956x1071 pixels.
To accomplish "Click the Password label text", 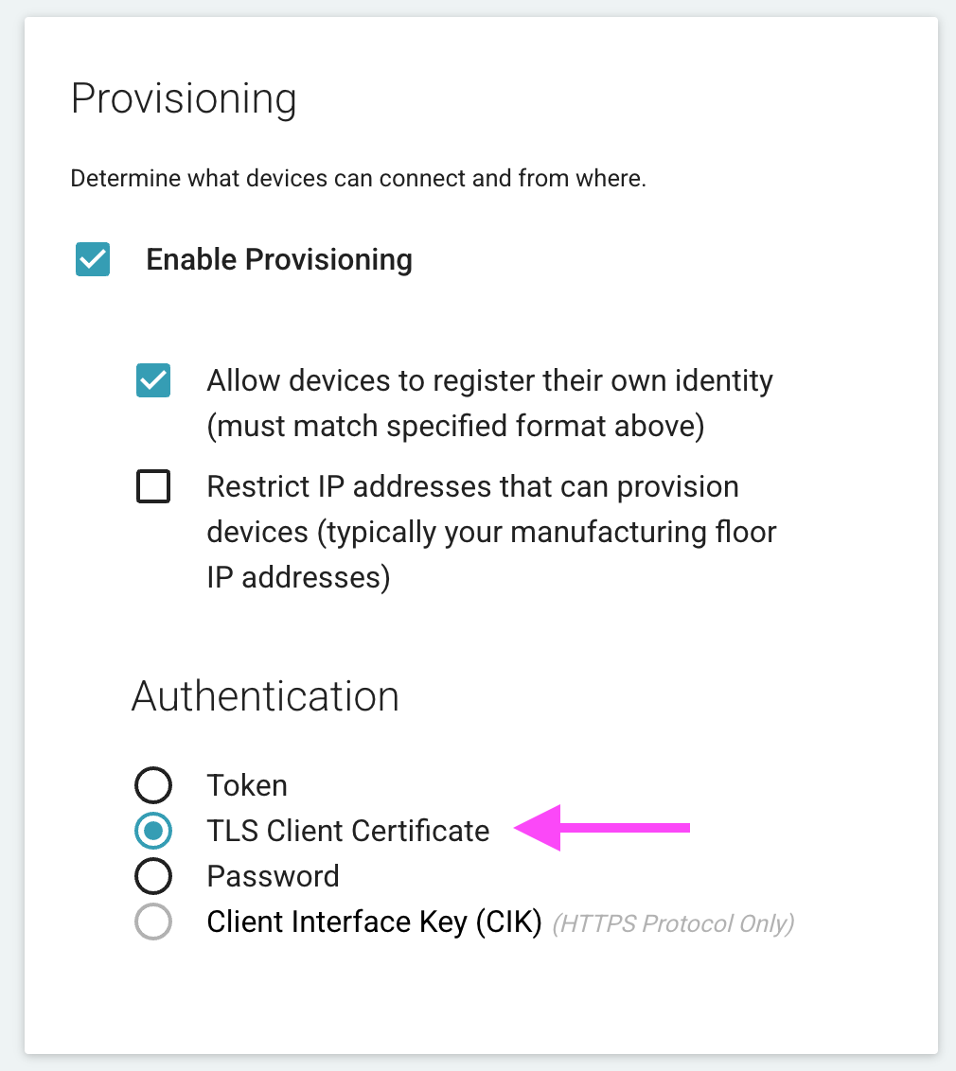I will (273, 876).
